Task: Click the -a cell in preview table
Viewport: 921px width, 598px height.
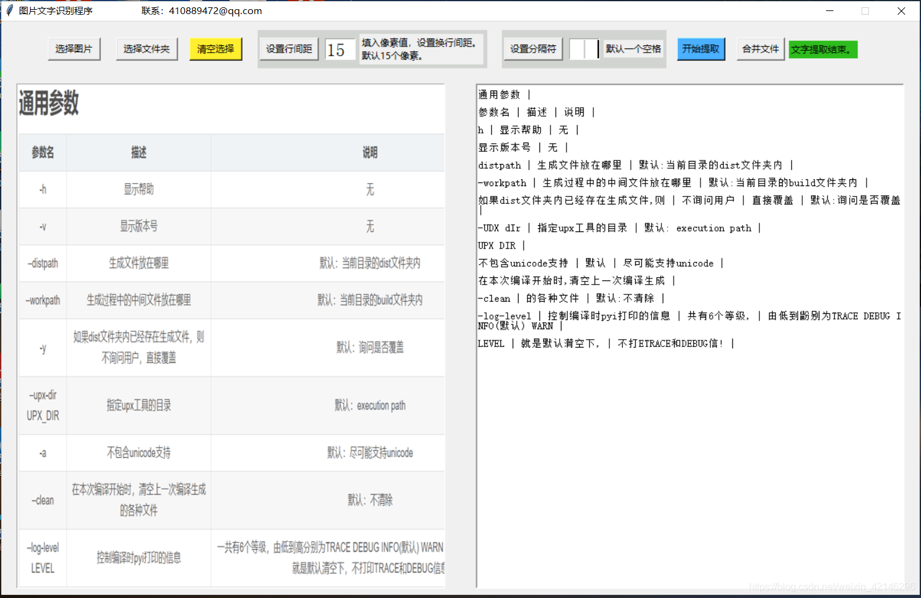Action: [x=43, y=453]
